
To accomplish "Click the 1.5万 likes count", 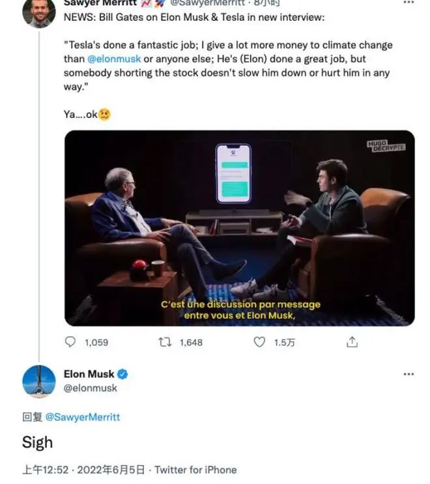I will coord(284,342).
